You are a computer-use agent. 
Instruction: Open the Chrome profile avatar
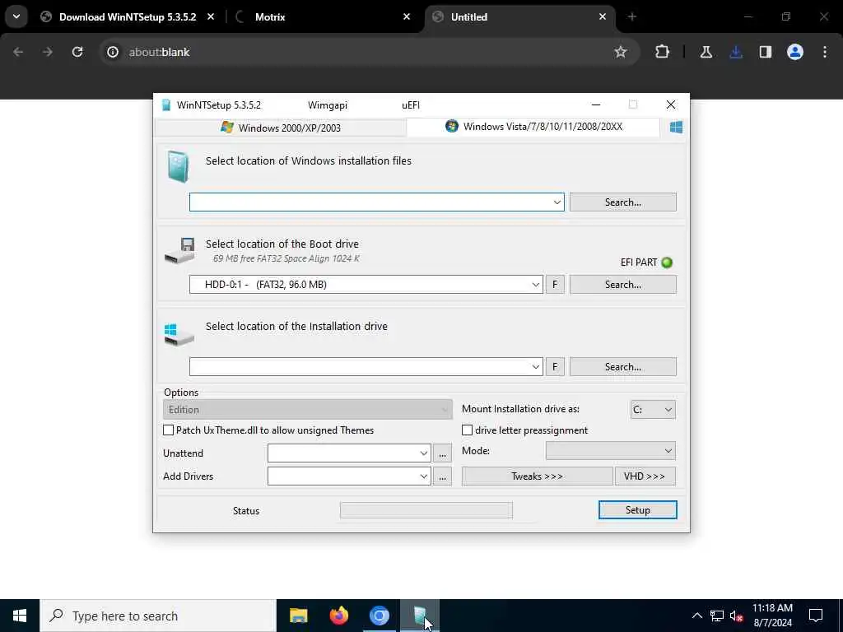pyautogui.click(x=795, y=52)
